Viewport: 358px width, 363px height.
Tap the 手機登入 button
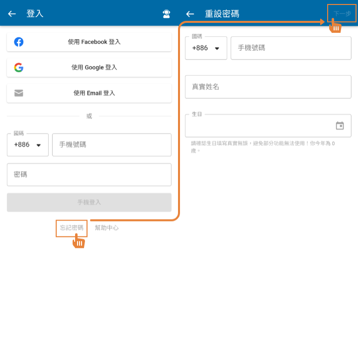(x=89, y=202)
